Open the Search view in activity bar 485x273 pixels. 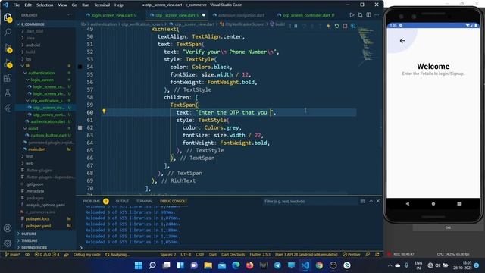coord(8,32)
